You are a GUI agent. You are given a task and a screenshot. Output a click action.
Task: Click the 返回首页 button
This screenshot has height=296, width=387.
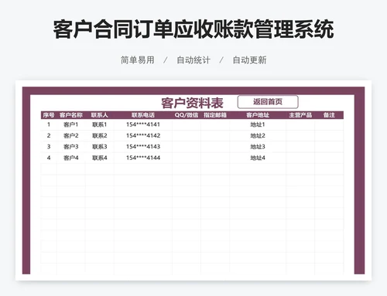(268, 102)
